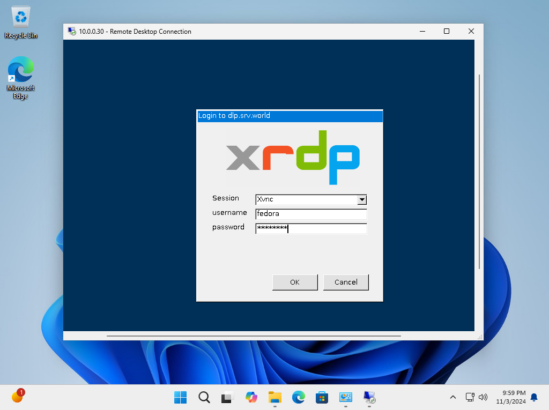Open File Explorer from the taskbar
The height and width of the screenshot is (410, 549).
point(275,397)
